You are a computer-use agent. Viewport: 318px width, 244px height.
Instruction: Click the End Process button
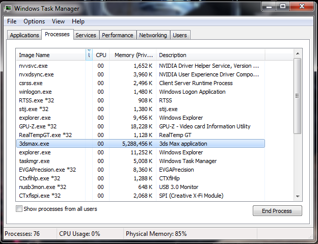(x=277, y=211)
